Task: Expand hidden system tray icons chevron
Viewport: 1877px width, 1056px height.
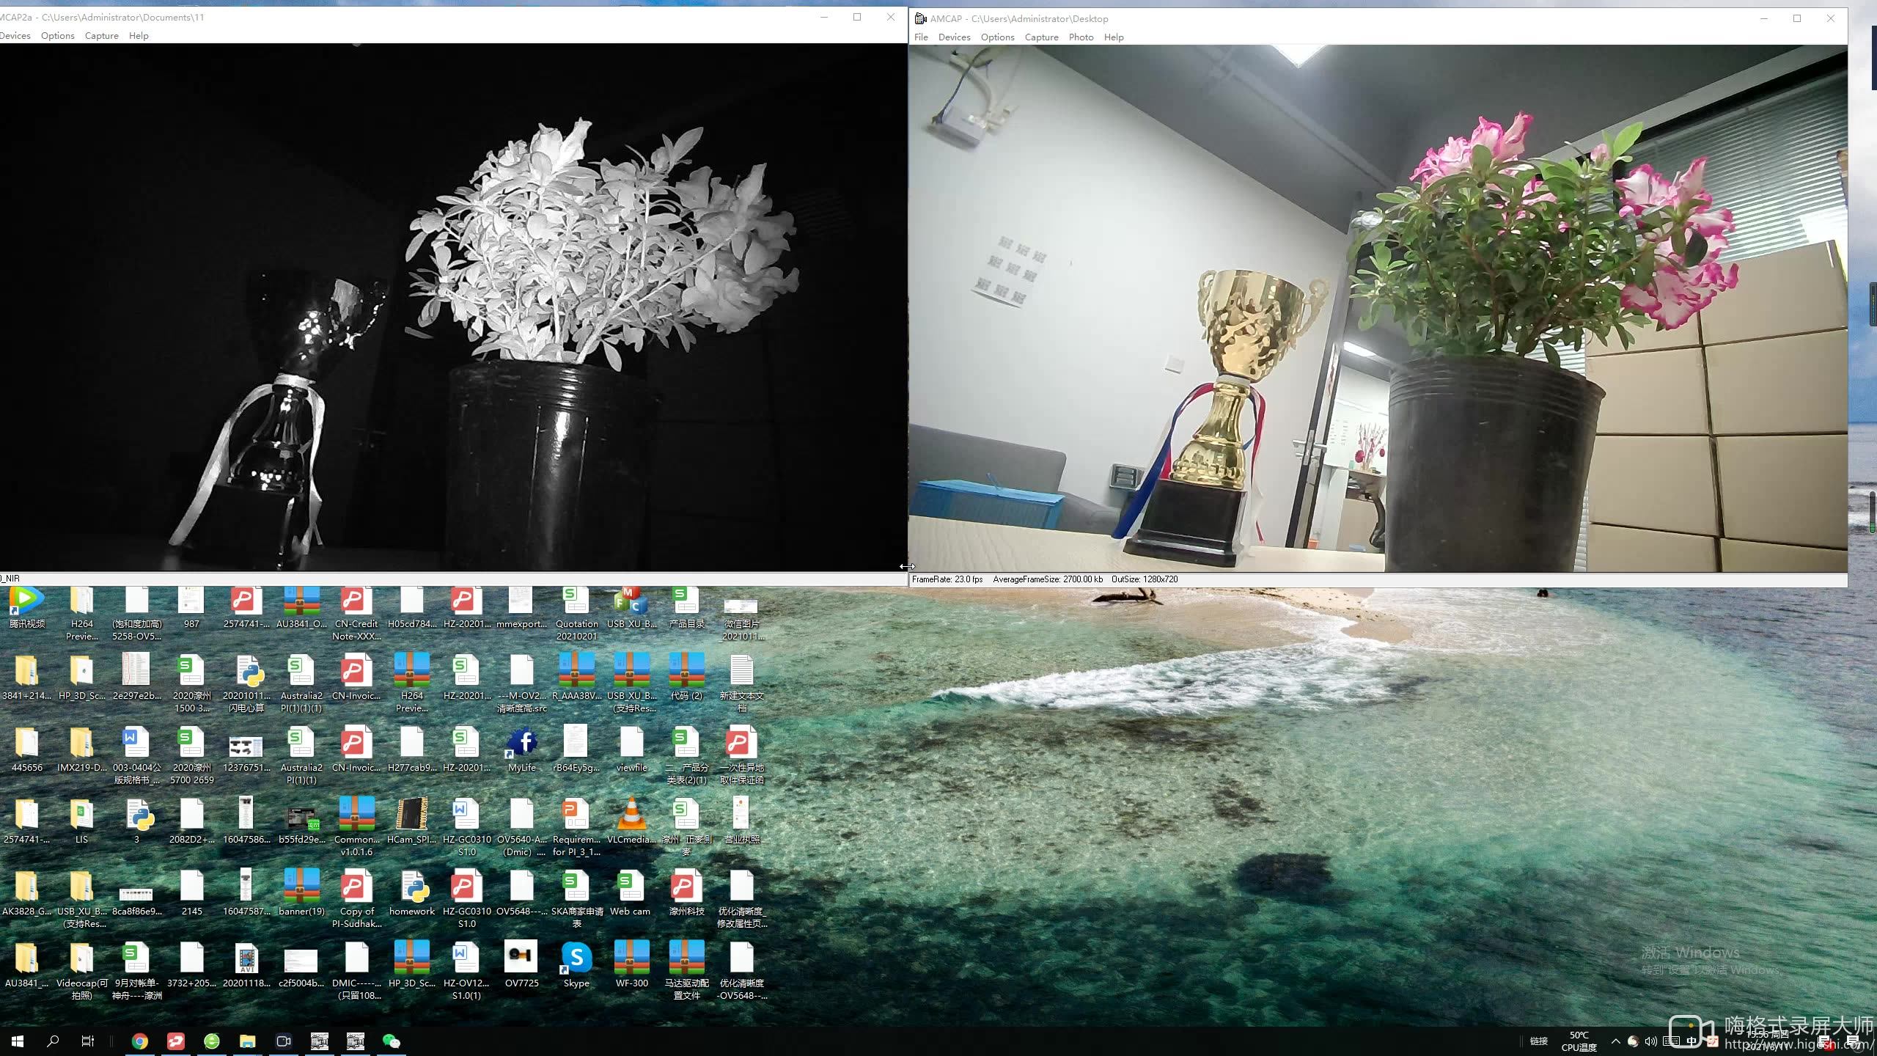Action: click(1615, 1041)
